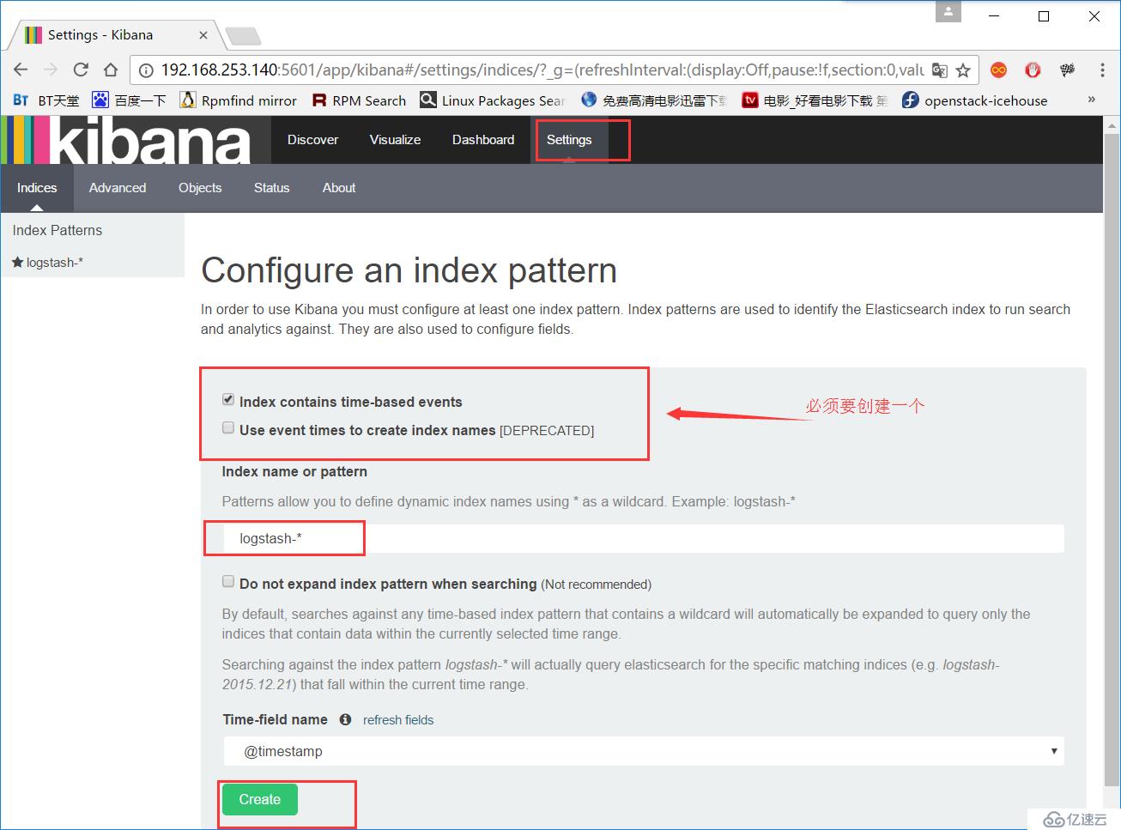The image size is (1121, 830).
Task: Open openstack-icehouse bookmark
Action: (975, 100)
